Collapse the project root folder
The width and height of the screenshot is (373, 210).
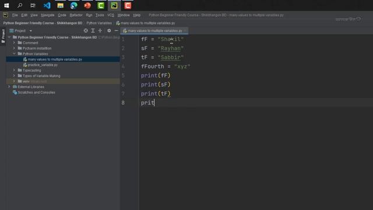tap(9, 37)
